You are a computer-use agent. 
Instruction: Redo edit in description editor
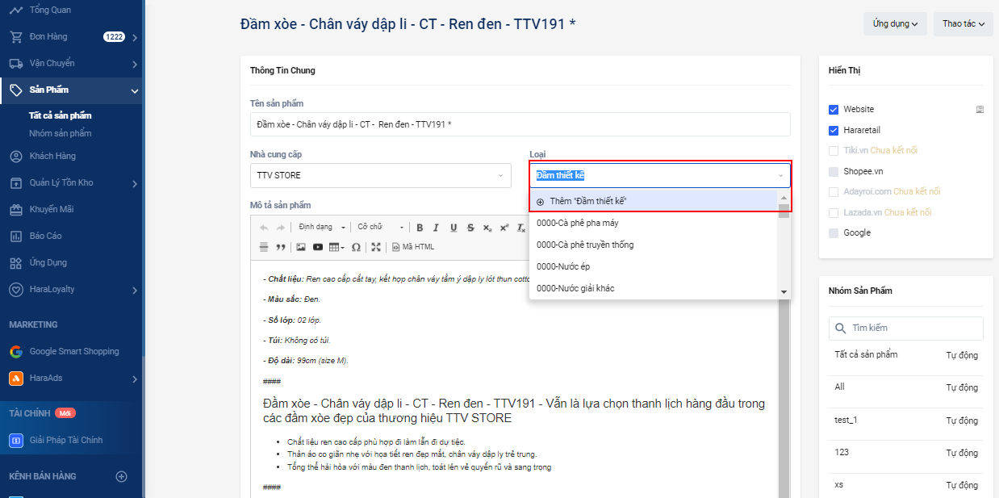(280, 228)
